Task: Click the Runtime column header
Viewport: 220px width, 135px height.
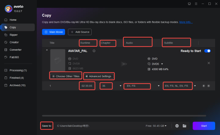Action: pos(85,43)
